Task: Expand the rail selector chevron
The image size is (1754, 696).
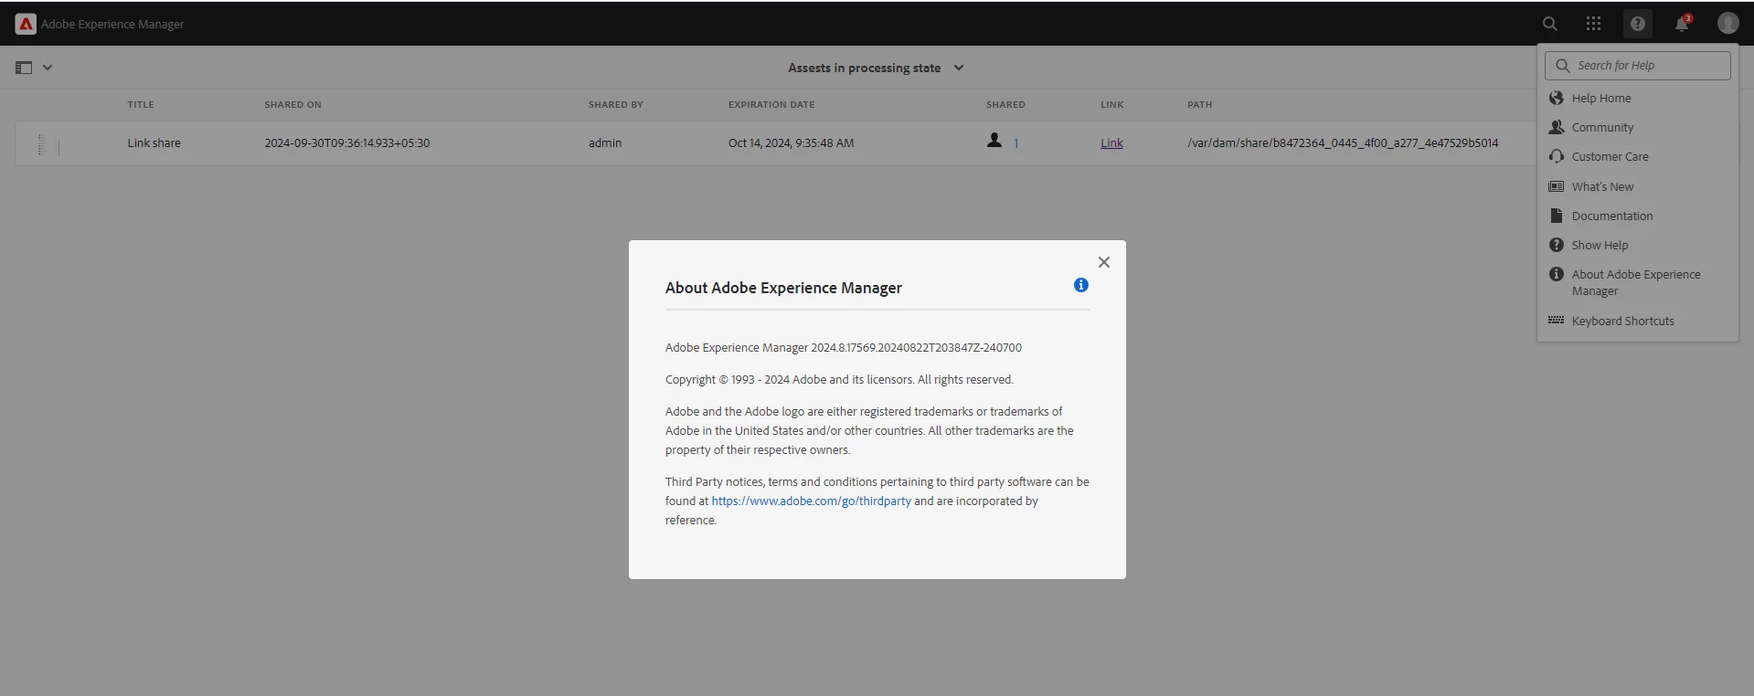Action: coord(48,68)
